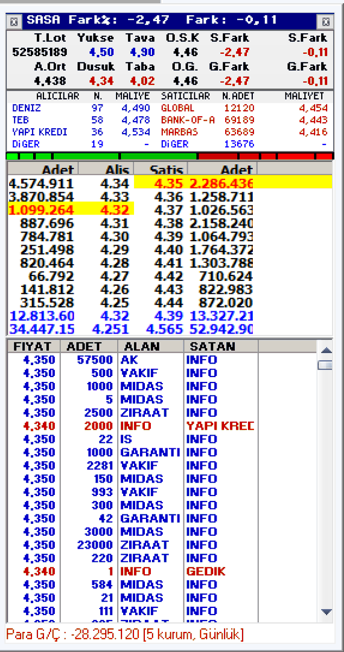Click the SATAN column header
This screenshot has width=344, height=652.
[x=220, y=347]
